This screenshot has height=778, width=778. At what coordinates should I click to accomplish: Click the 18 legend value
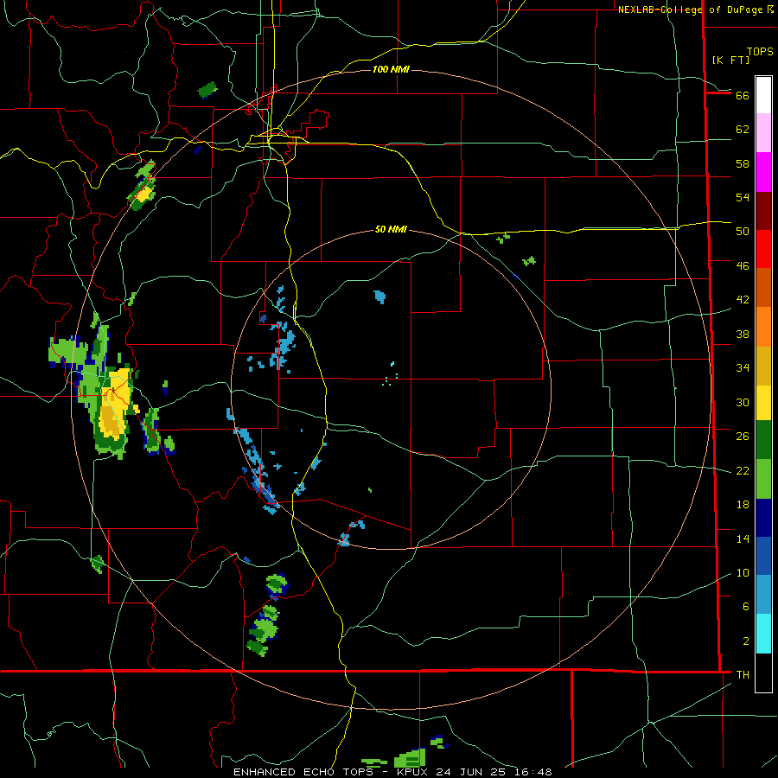(x=743, y=505)
